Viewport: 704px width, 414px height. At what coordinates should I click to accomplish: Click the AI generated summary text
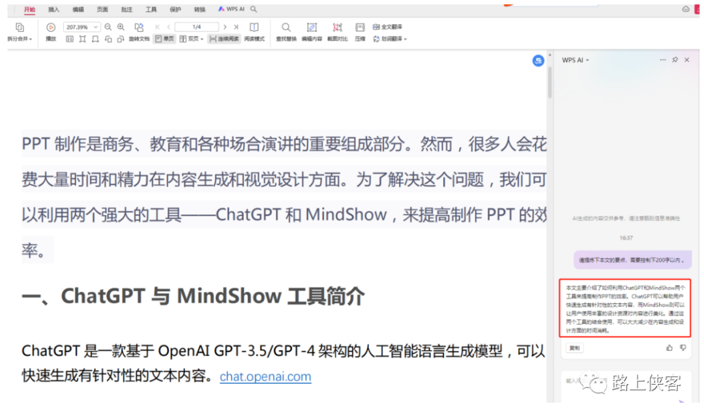(625, 308)
